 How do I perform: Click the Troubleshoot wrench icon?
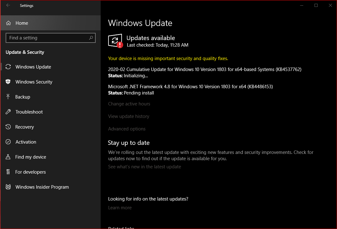pyautogui.click(x=8, y=112)
